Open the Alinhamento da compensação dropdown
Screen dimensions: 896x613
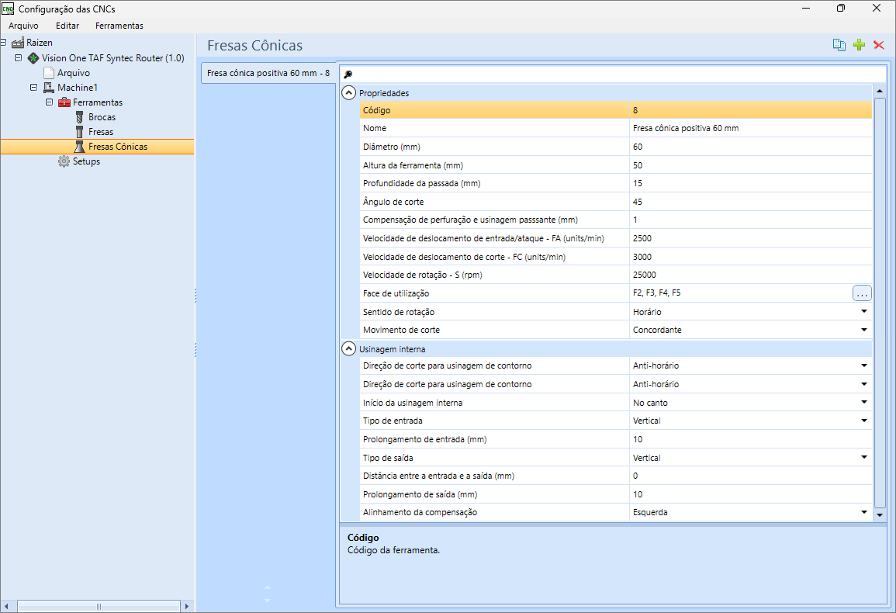point(864,512)
